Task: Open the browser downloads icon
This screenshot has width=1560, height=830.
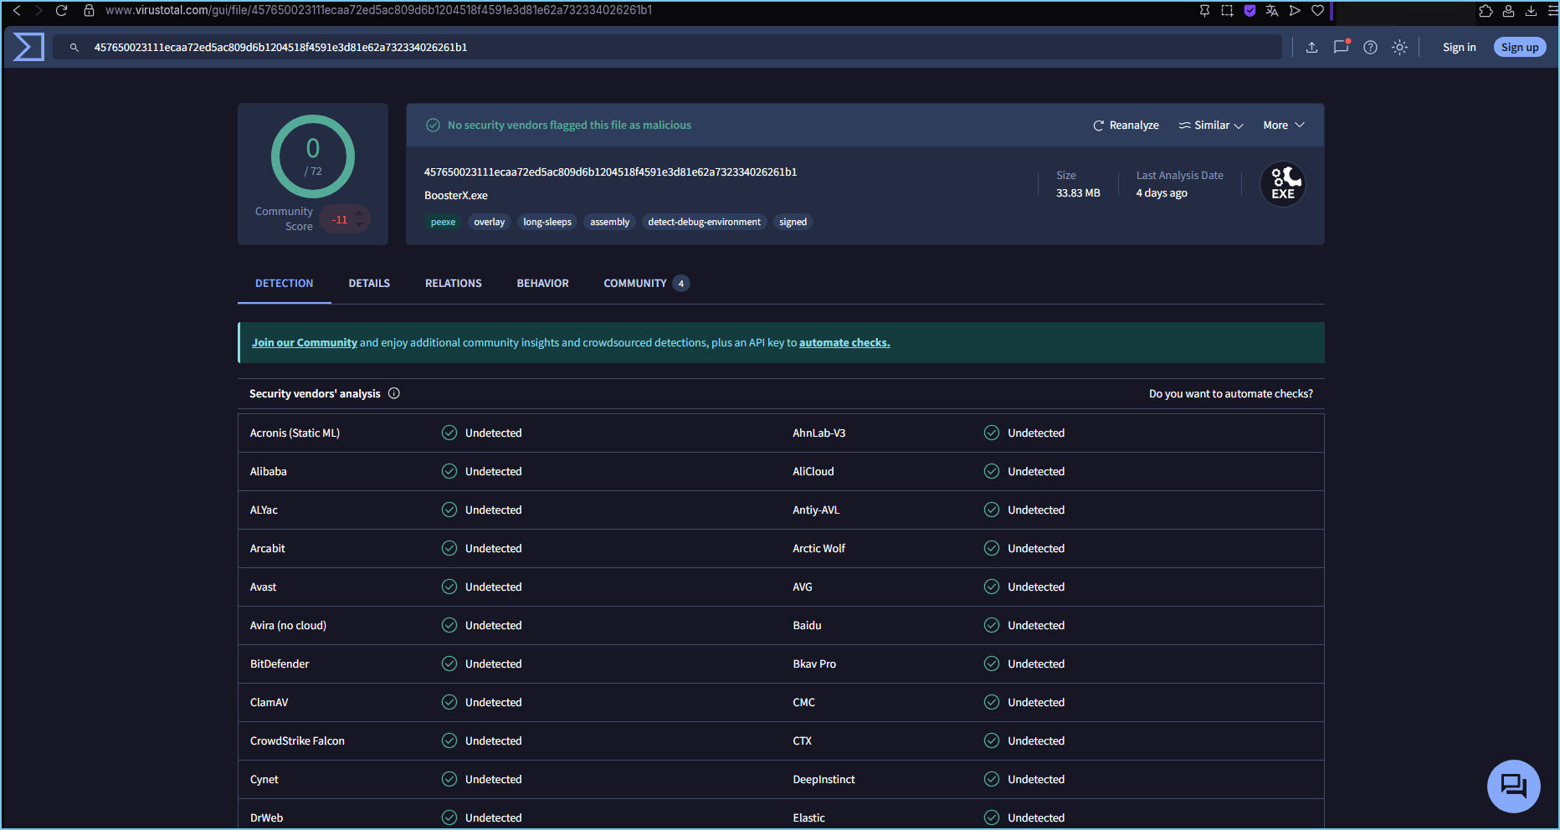Action: [1531, 11]
